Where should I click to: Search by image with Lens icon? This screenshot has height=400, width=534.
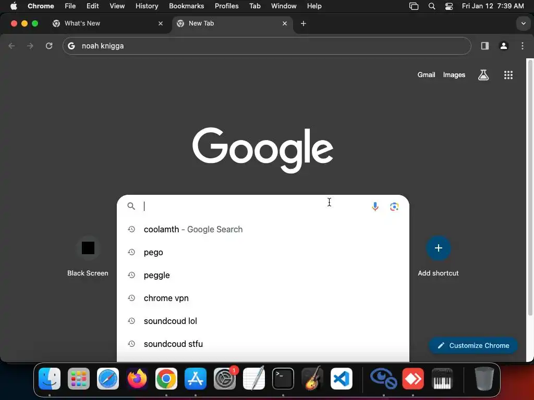pos(394,206)
